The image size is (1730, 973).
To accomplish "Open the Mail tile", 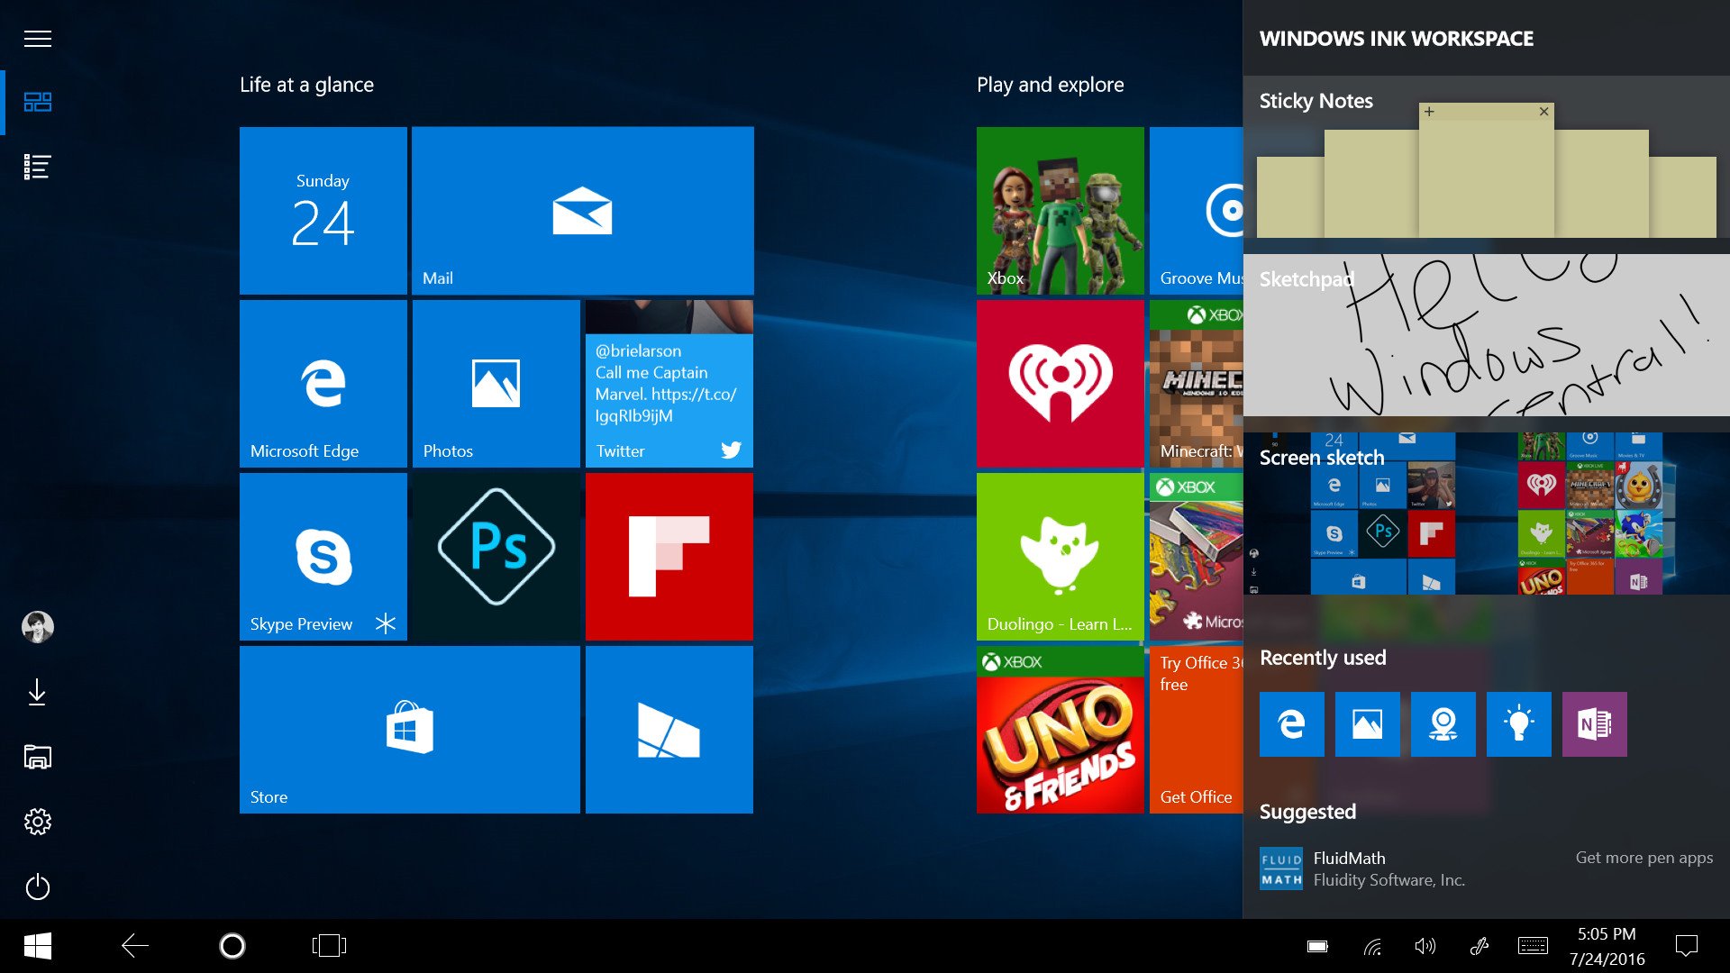I will (583, 211).
